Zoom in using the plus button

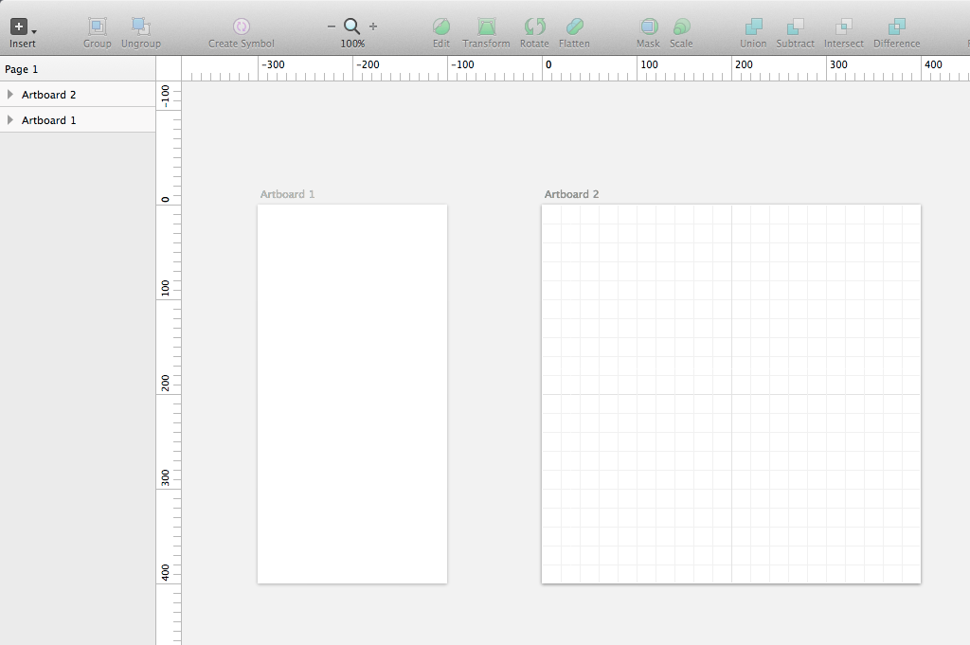click(x=373, y=27)
